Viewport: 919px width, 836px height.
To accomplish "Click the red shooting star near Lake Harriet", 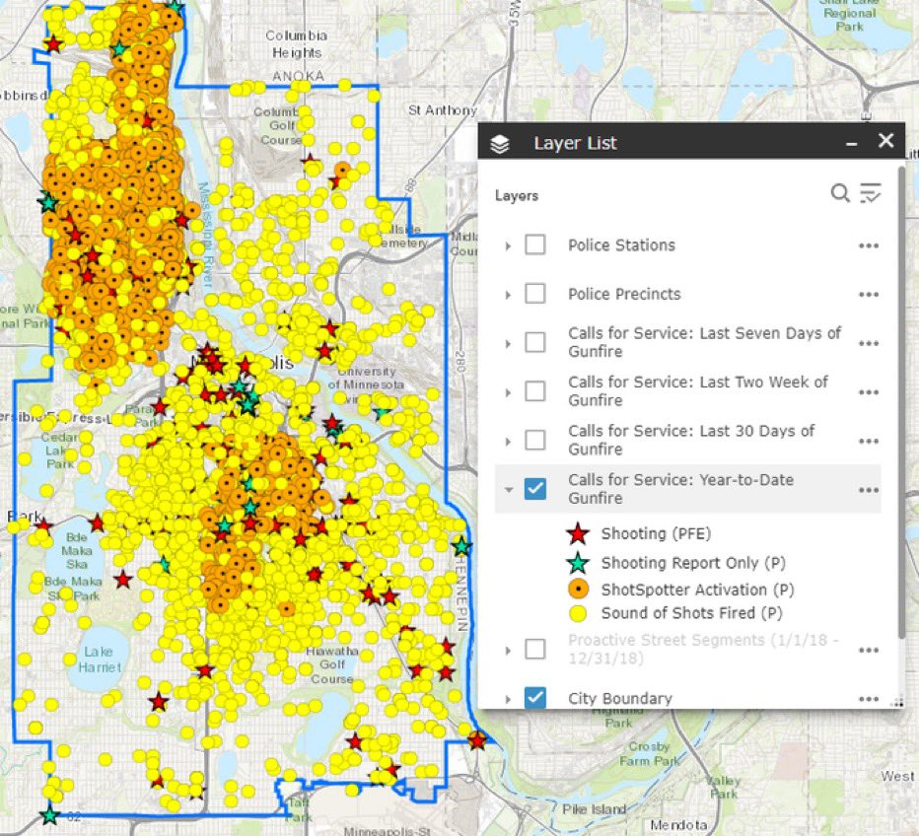I will (158, 701).
